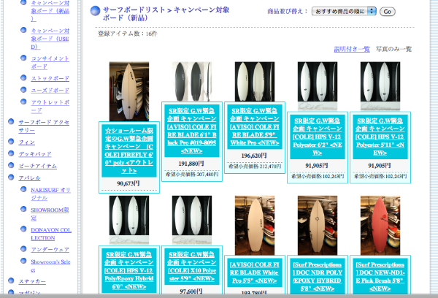Click the blue bullet beside ストックボード
The width and height of the screenshot is (438, 298).
23,77
